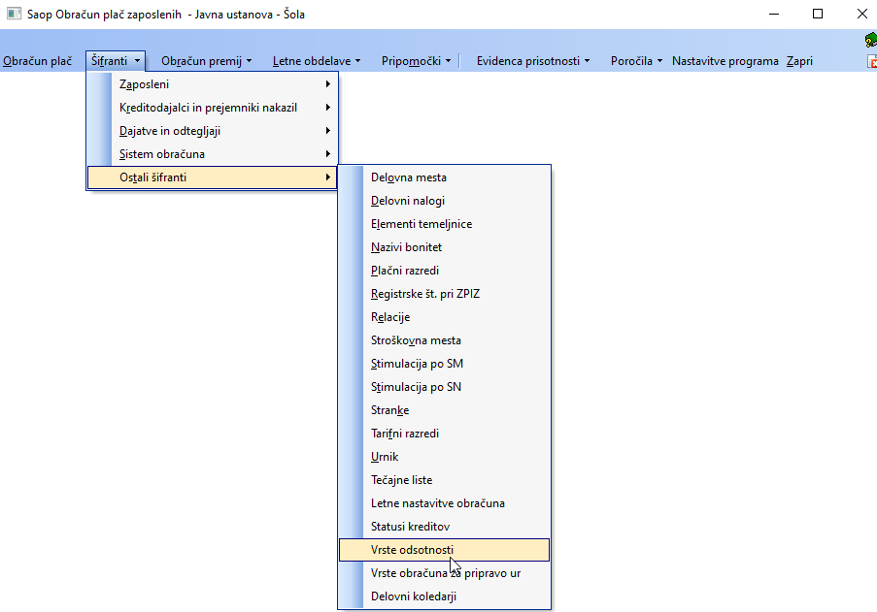Open Delovni nalogi
877x612 pixels.
coord(444,201)
